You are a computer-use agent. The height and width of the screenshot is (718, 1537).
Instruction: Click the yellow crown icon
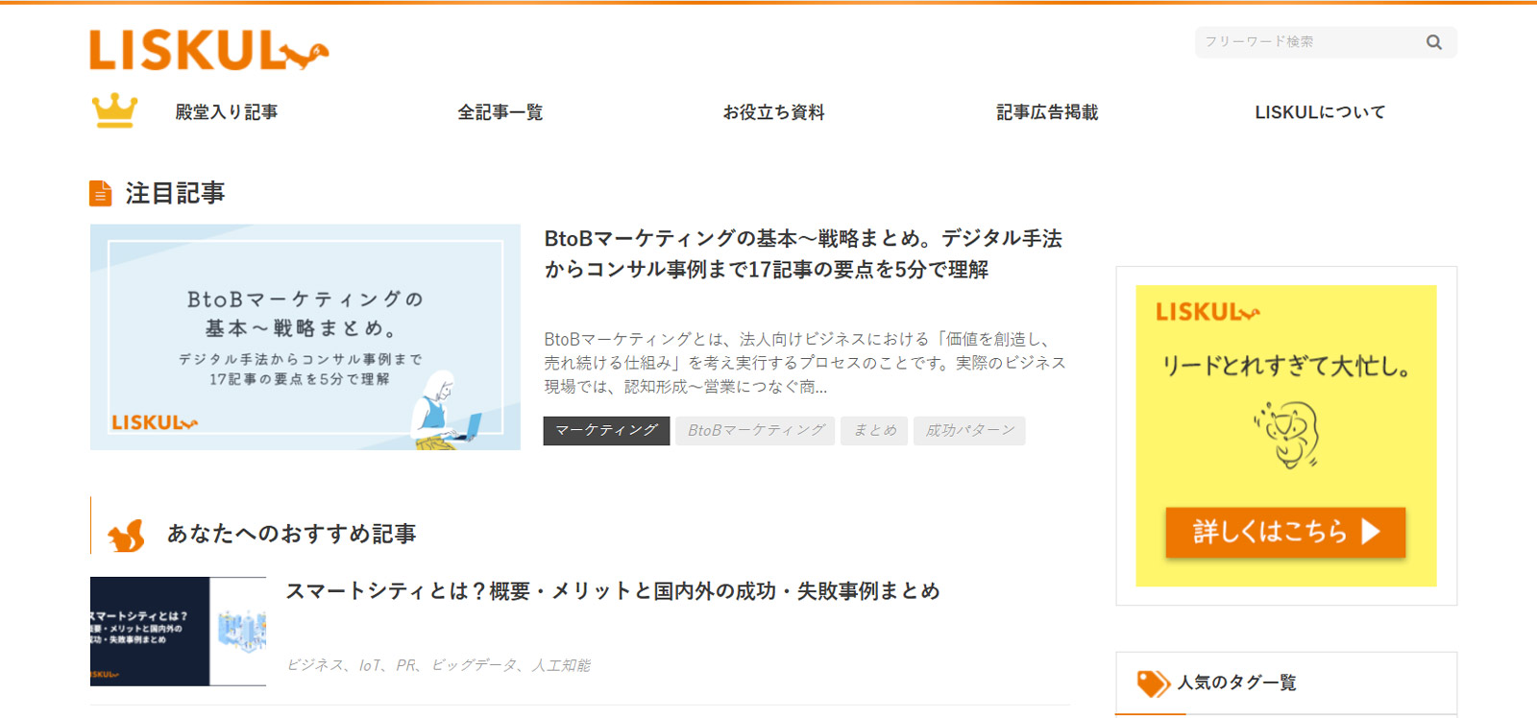[x=114, y=111]
